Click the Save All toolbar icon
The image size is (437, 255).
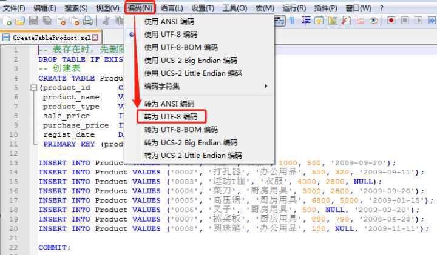pos(47,21)
